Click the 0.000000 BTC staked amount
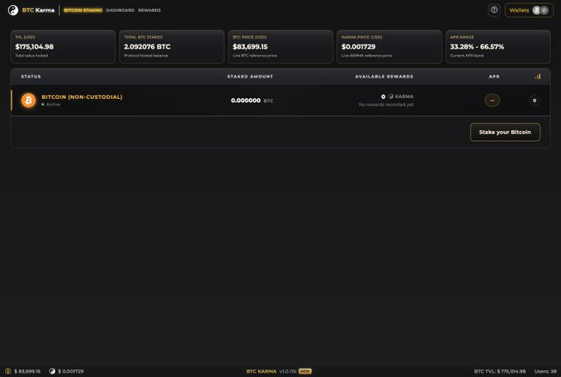The width and height of the screenshot is (561, 377). coord(252,101)
